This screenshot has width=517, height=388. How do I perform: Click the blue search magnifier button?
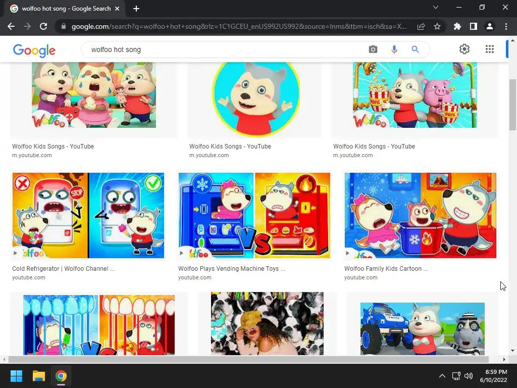[x=415, y=50]
